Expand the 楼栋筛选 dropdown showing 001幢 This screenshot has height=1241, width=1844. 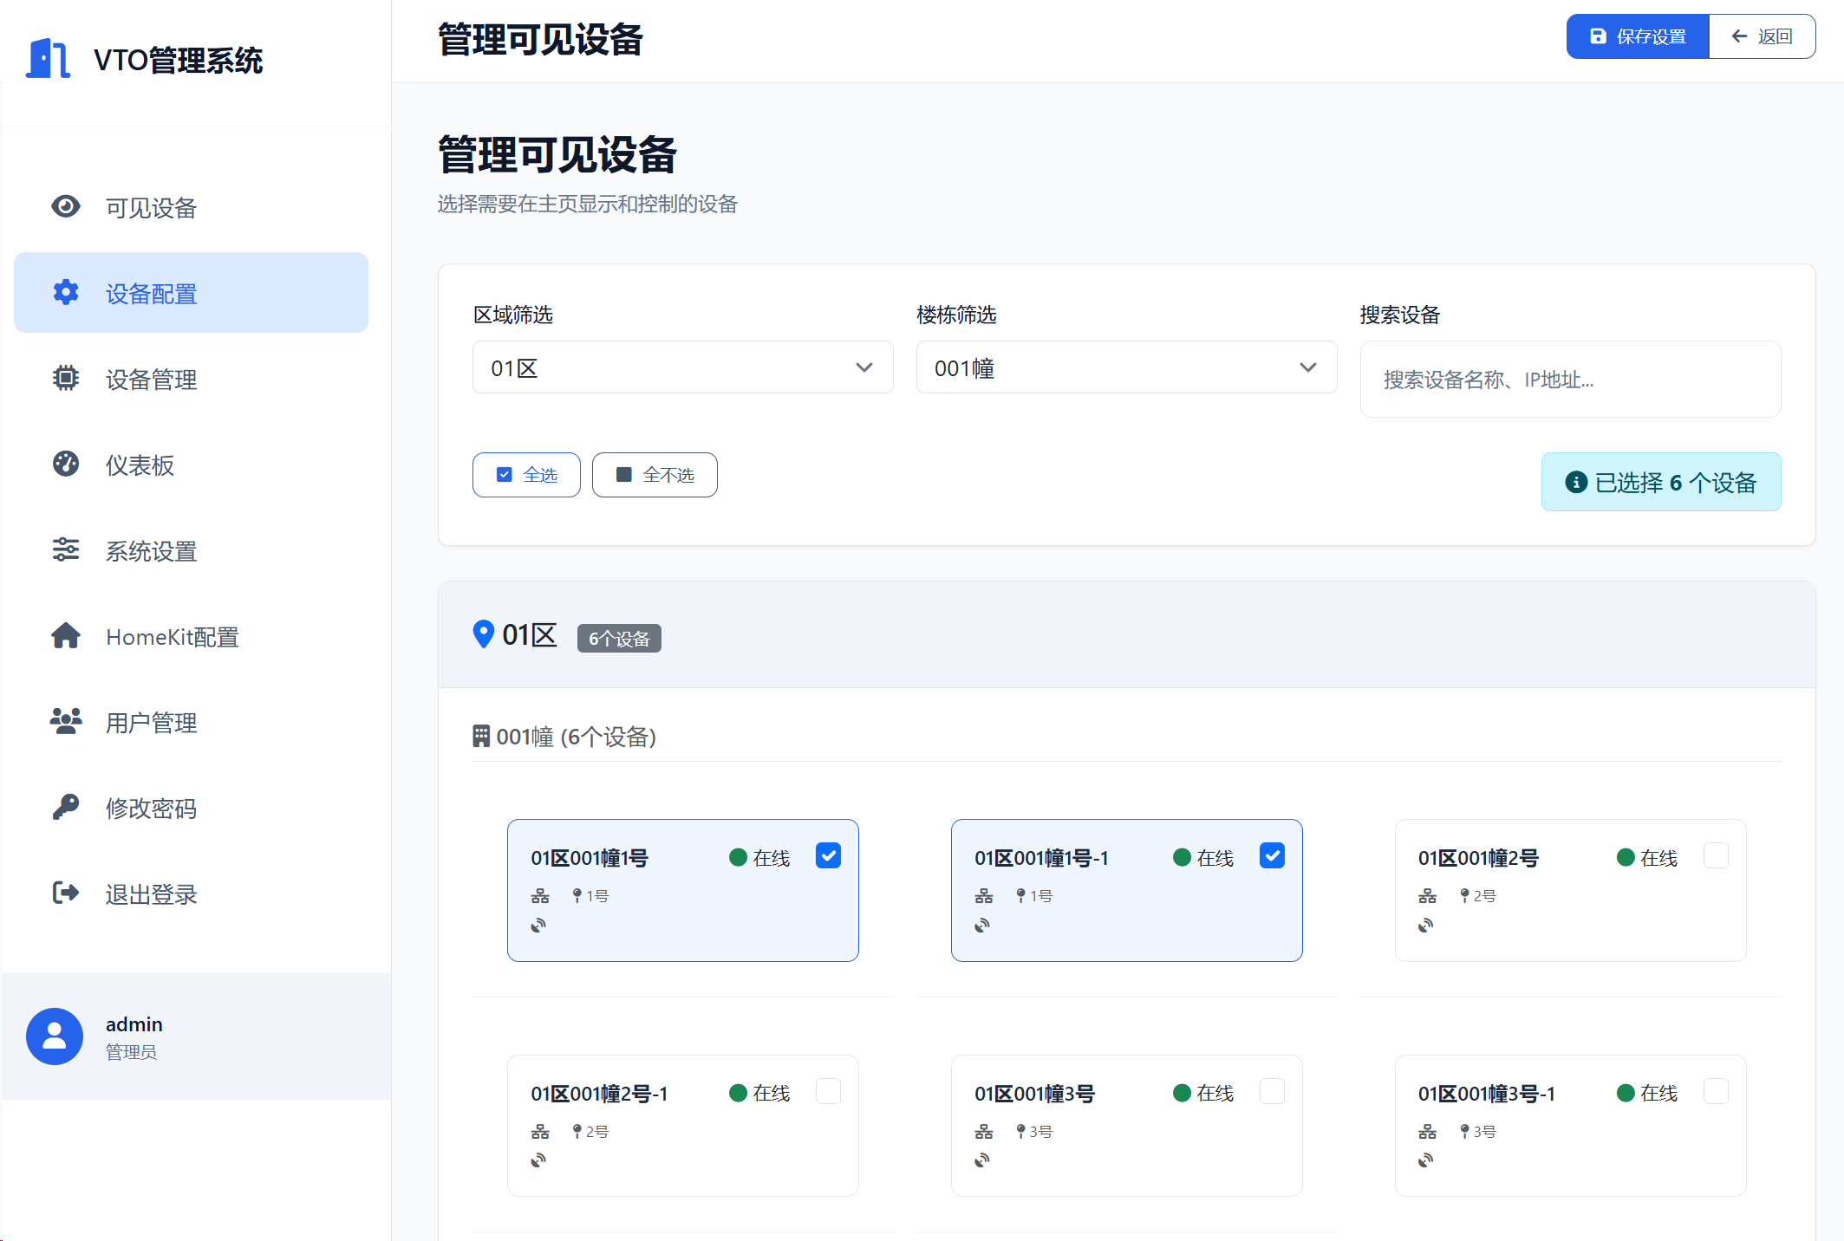coord(1126,367)
